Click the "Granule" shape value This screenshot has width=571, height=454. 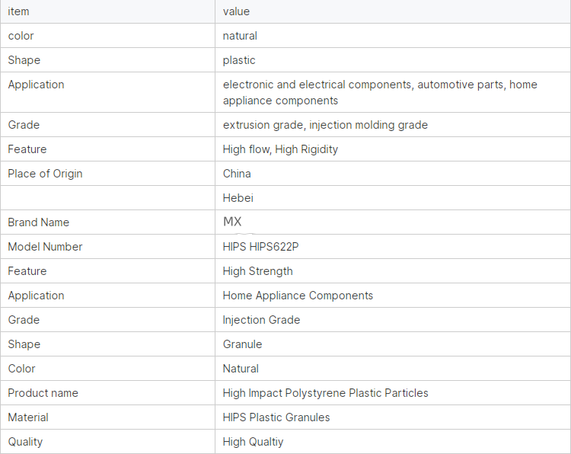click(x=242, y=344)
